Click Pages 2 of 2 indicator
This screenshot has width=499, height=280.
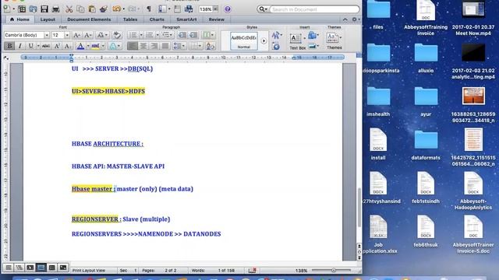(159, 271)
